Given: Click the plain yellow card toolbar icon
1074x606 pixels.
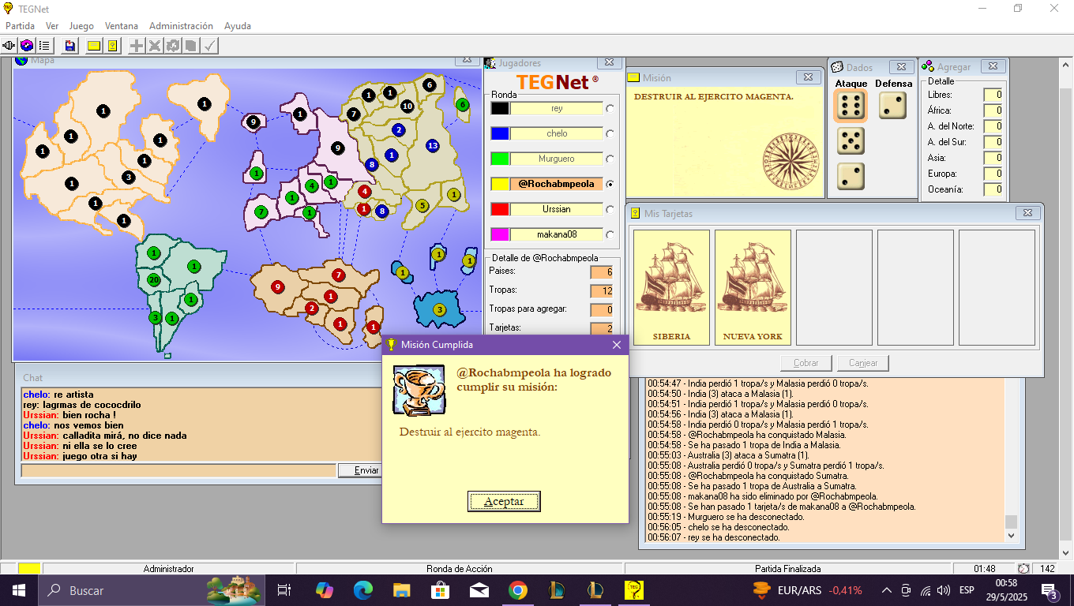Looking at the screenshot, I should (94, 46).
